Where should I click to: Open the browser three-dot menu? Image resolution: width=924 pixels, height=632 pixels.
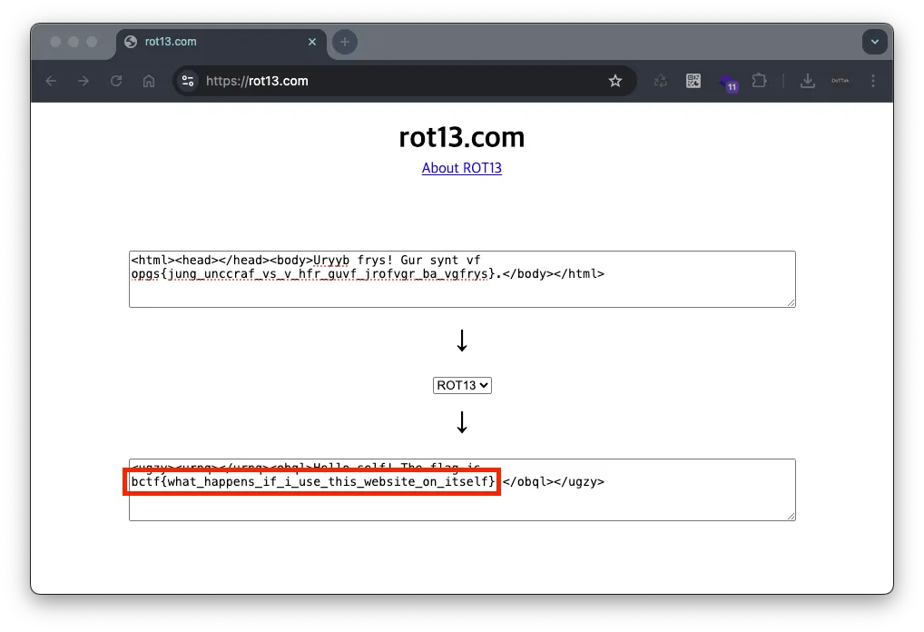(x=873, y=81)
